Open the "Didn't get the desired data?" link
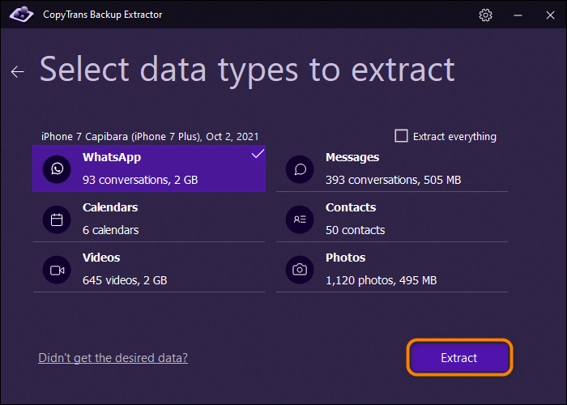Viewport: 567px width, 405px height. coord(113,358)
